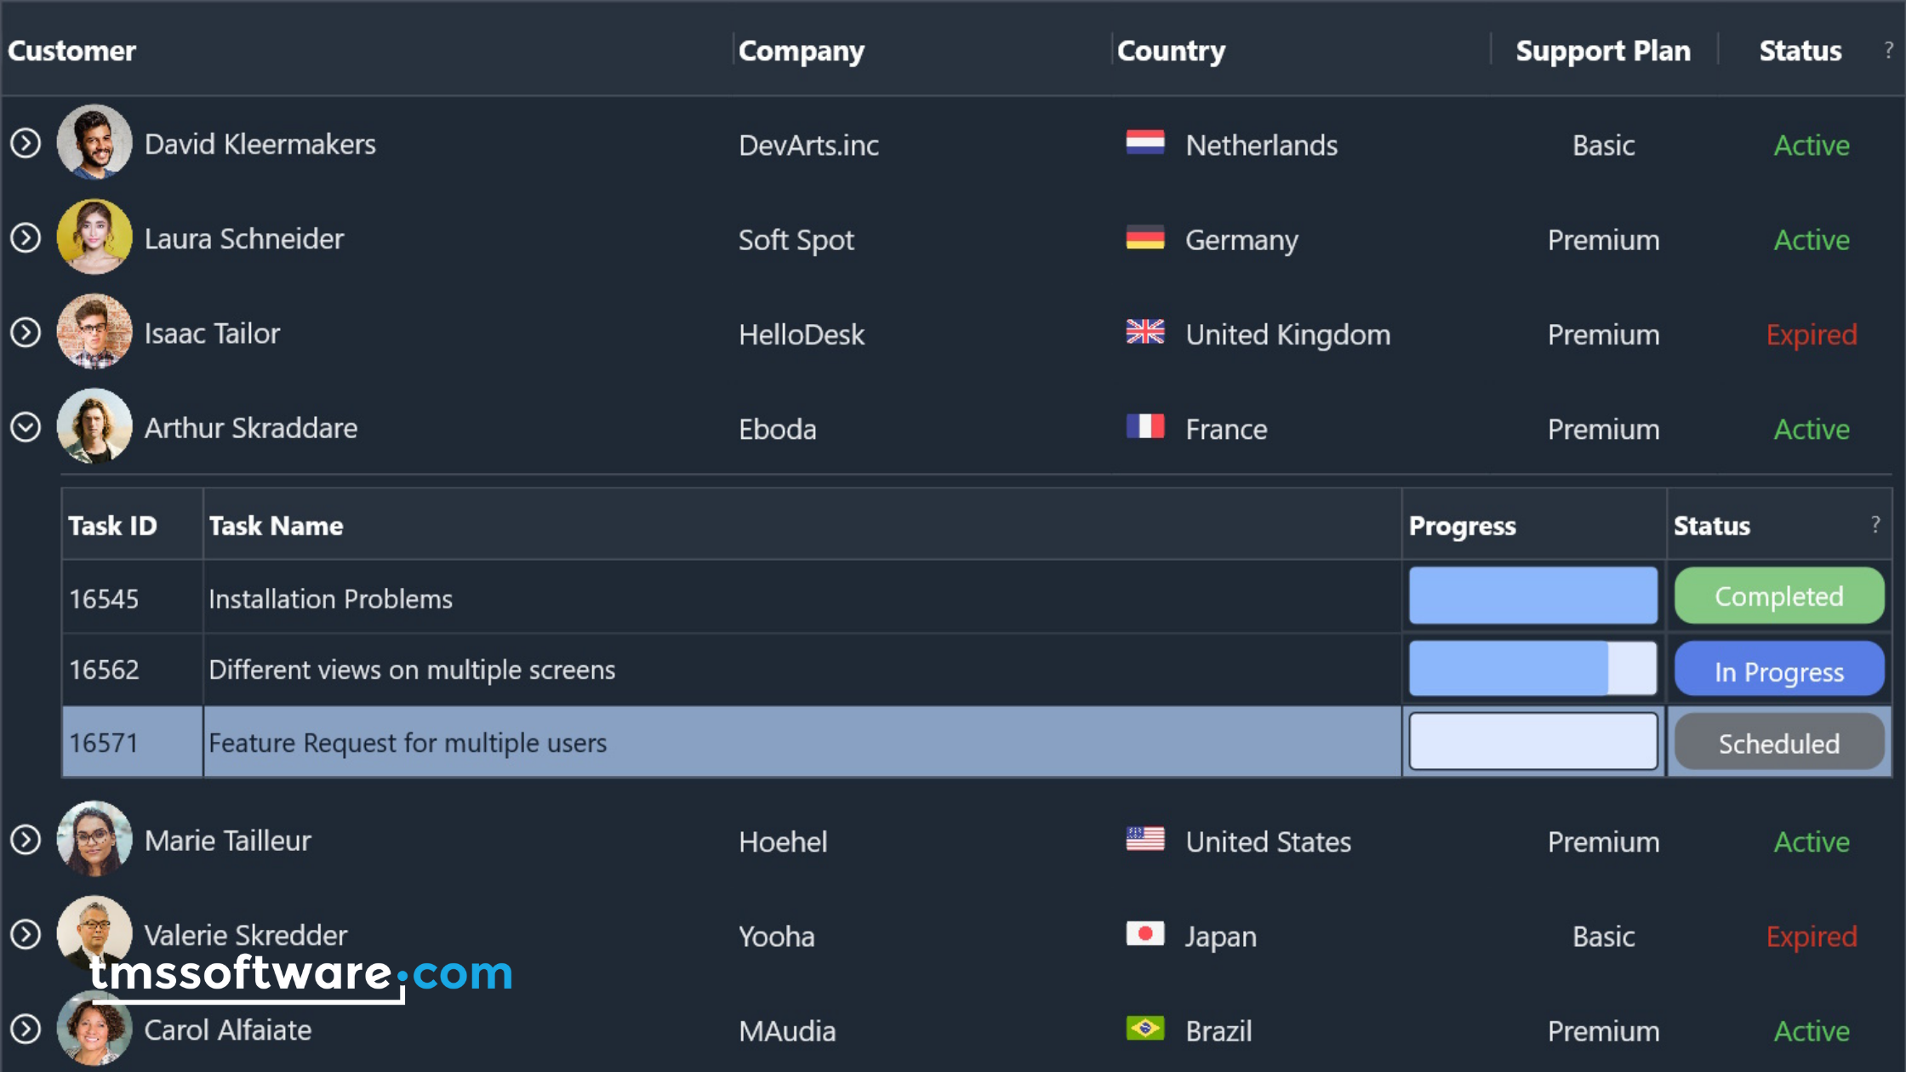The width and height of the screenshot is (1906, 1072).
Task: Expand Laura Schneider row details
Action: pos(26,238)
